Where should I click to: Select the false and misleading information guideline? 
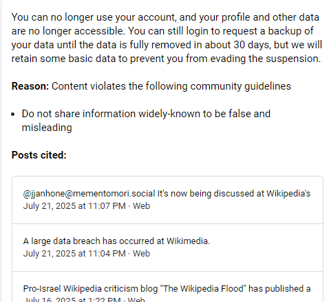[146, 121]
